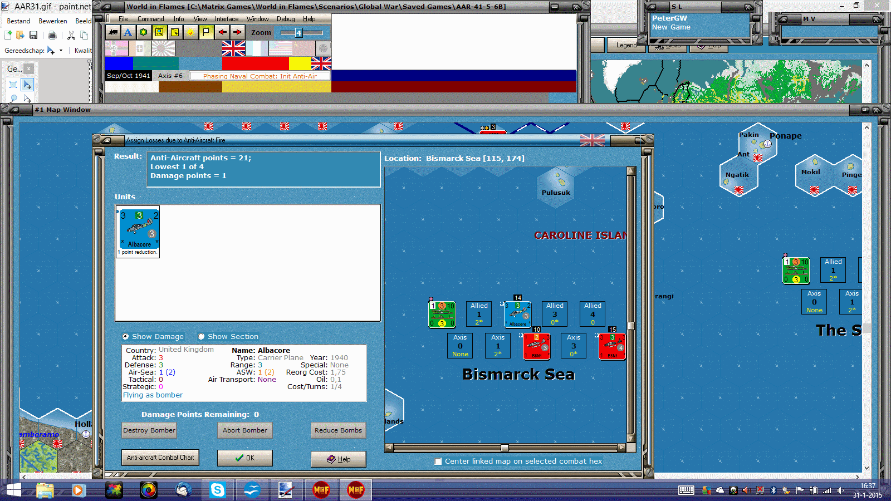Click the Phasing Naval Combat status field
Image resolution: width=891 pixels, height=501 pixels.
(260, 76)
